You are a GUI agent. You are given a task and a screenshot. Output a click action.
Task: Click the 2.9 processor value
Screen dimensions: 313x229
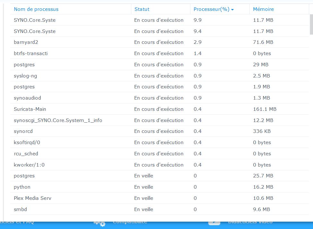click(197, 42)
